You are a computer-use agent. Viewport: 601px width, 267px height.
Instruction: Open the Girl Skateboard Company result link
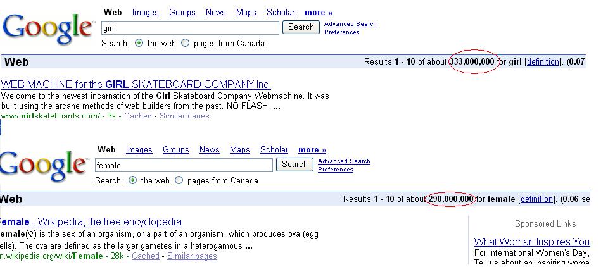136,85
